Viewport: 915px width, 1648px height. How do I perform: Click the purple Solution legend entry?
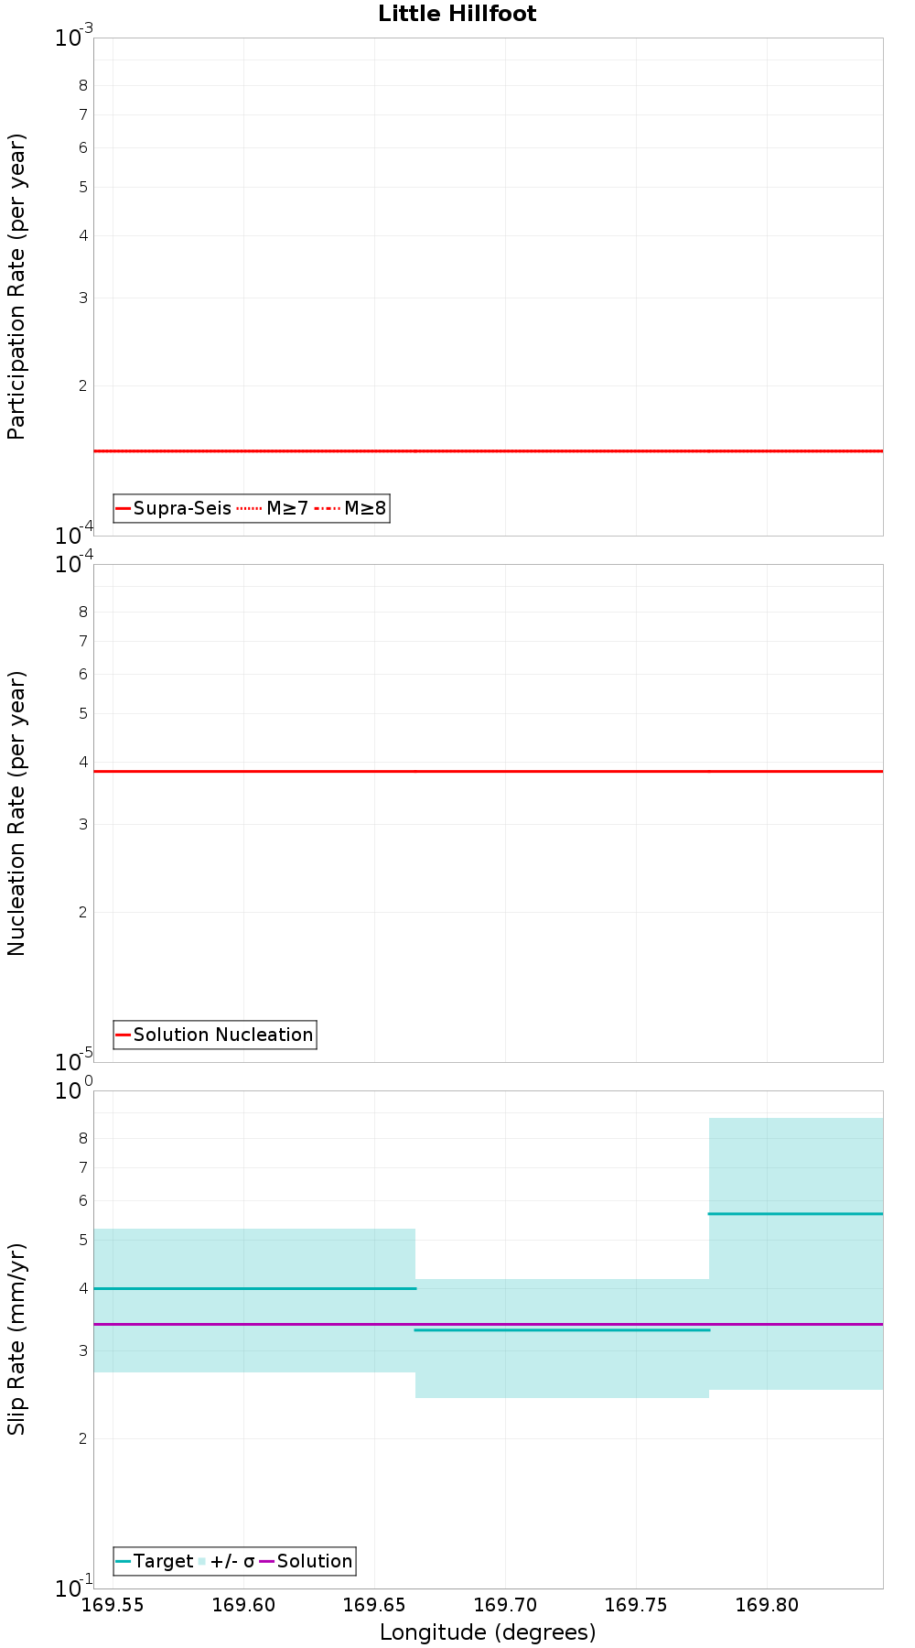point(306,1561)
